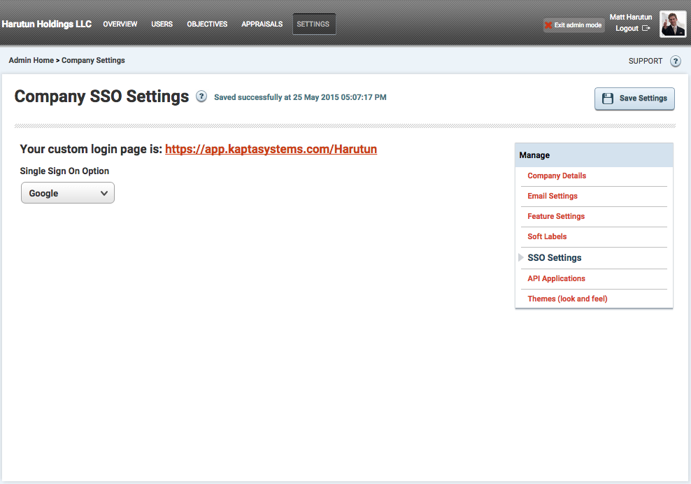Viewport: 691px width, 484px height.
Task: Exit admin mode
Action: [x=574, y=25]
